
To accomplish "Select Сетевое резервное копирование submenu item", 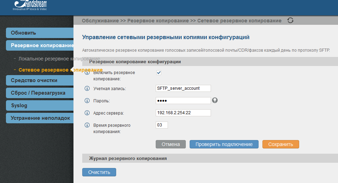I will (60, 70).
